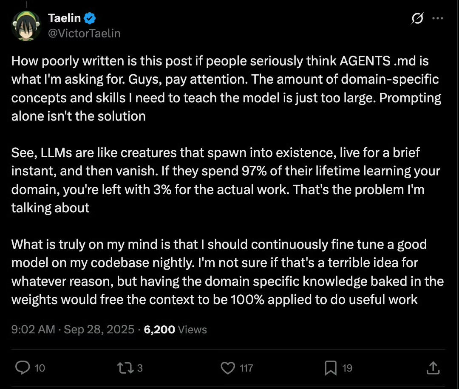The image size is (459, 389).
Task: Open Taelin's profile avatar picture
Action: tap(26, 26)
